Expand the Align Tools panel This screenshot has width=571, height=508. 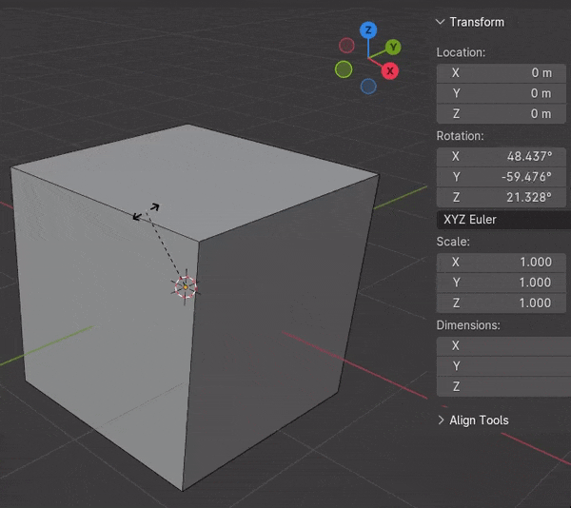tap(441, 420)
